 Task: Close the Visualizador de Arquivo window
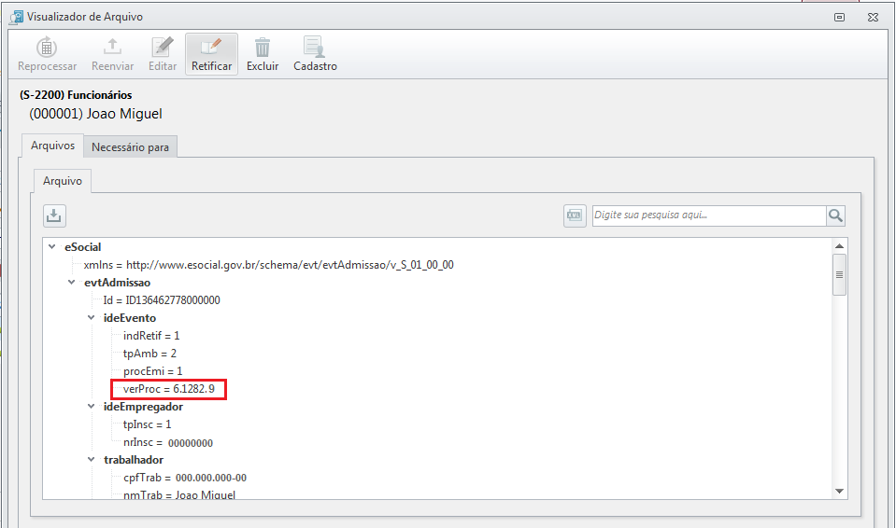point(873,17)
